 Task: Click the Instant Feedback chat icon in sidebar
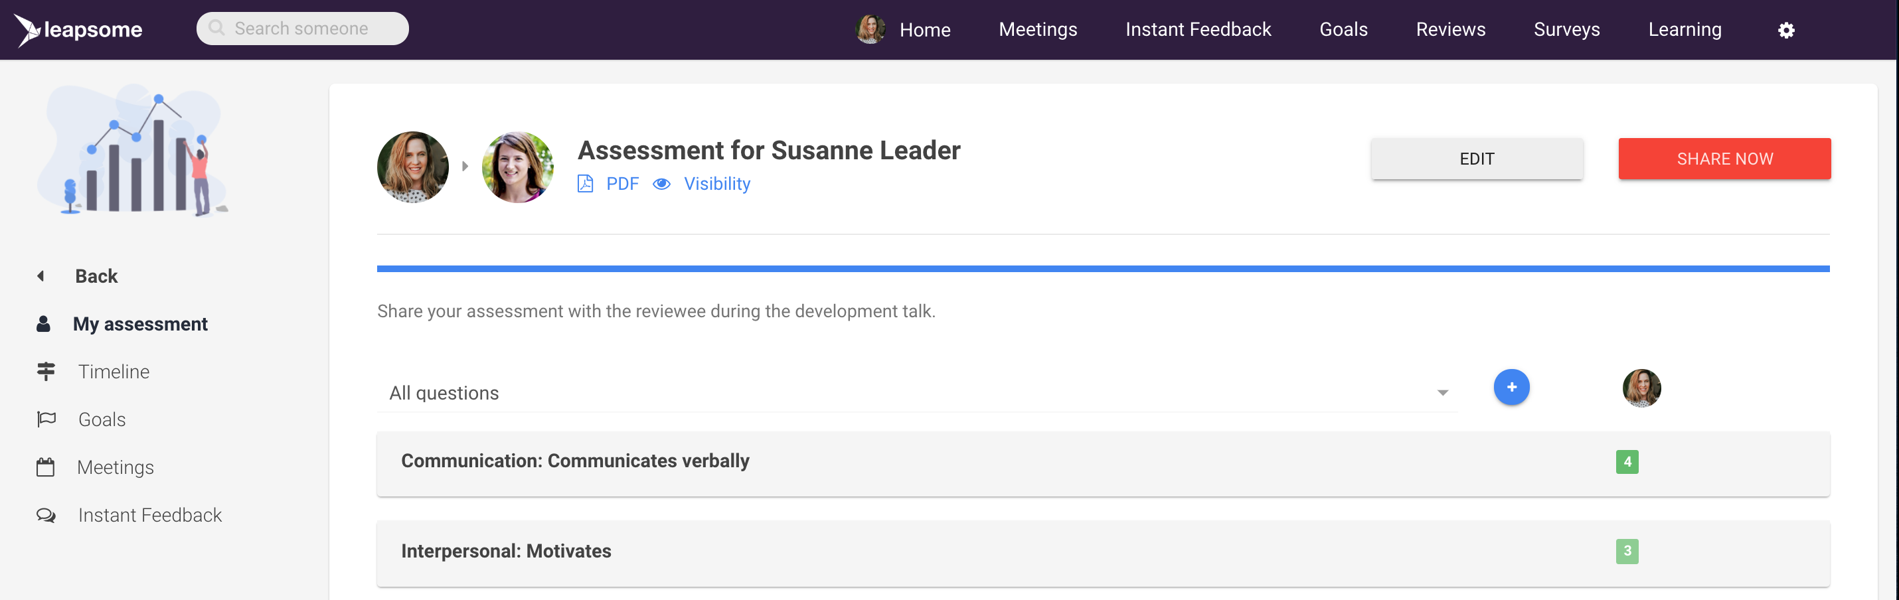click(46, 514)
